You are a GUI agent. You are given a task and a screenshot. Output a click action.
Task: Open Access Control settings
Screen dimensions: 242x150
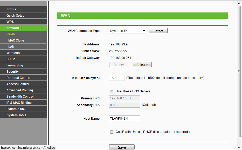tap(24, 84)
